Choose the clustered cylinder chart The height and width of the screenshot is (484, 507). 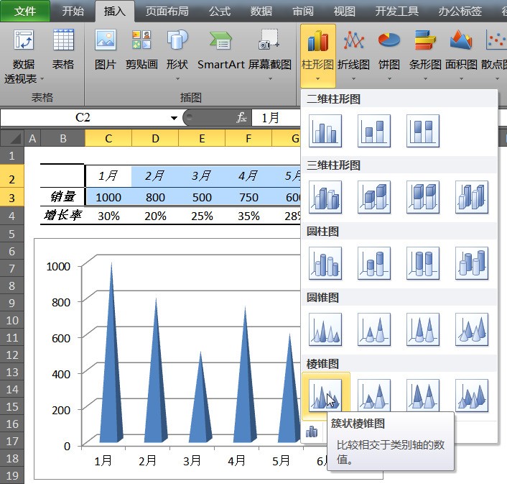click(x=325, y=263)
